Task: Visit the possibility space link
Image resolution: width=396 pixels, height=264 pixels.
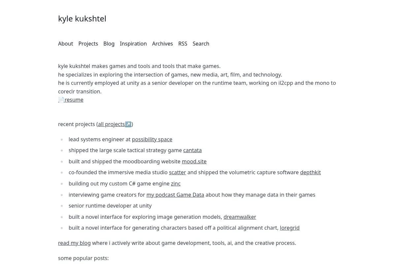Action: pyautogui.click(x=152, y=139)
